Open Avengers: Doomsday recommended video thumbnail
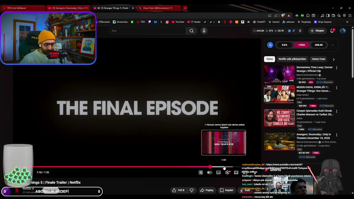354x199 pixels. coord(279,142)
